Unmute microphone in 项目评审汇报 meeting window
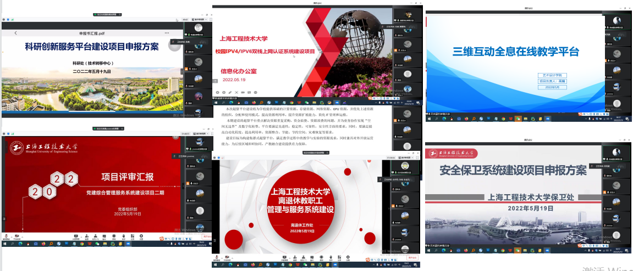The width and height of the screenshot is (633, 271). [6, 238]
